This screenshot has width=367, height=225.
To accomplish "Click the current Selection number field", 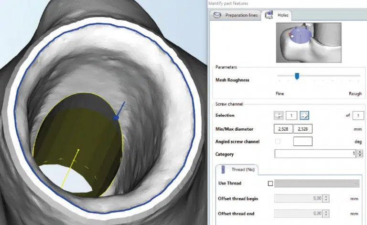I will pos(291,115).
